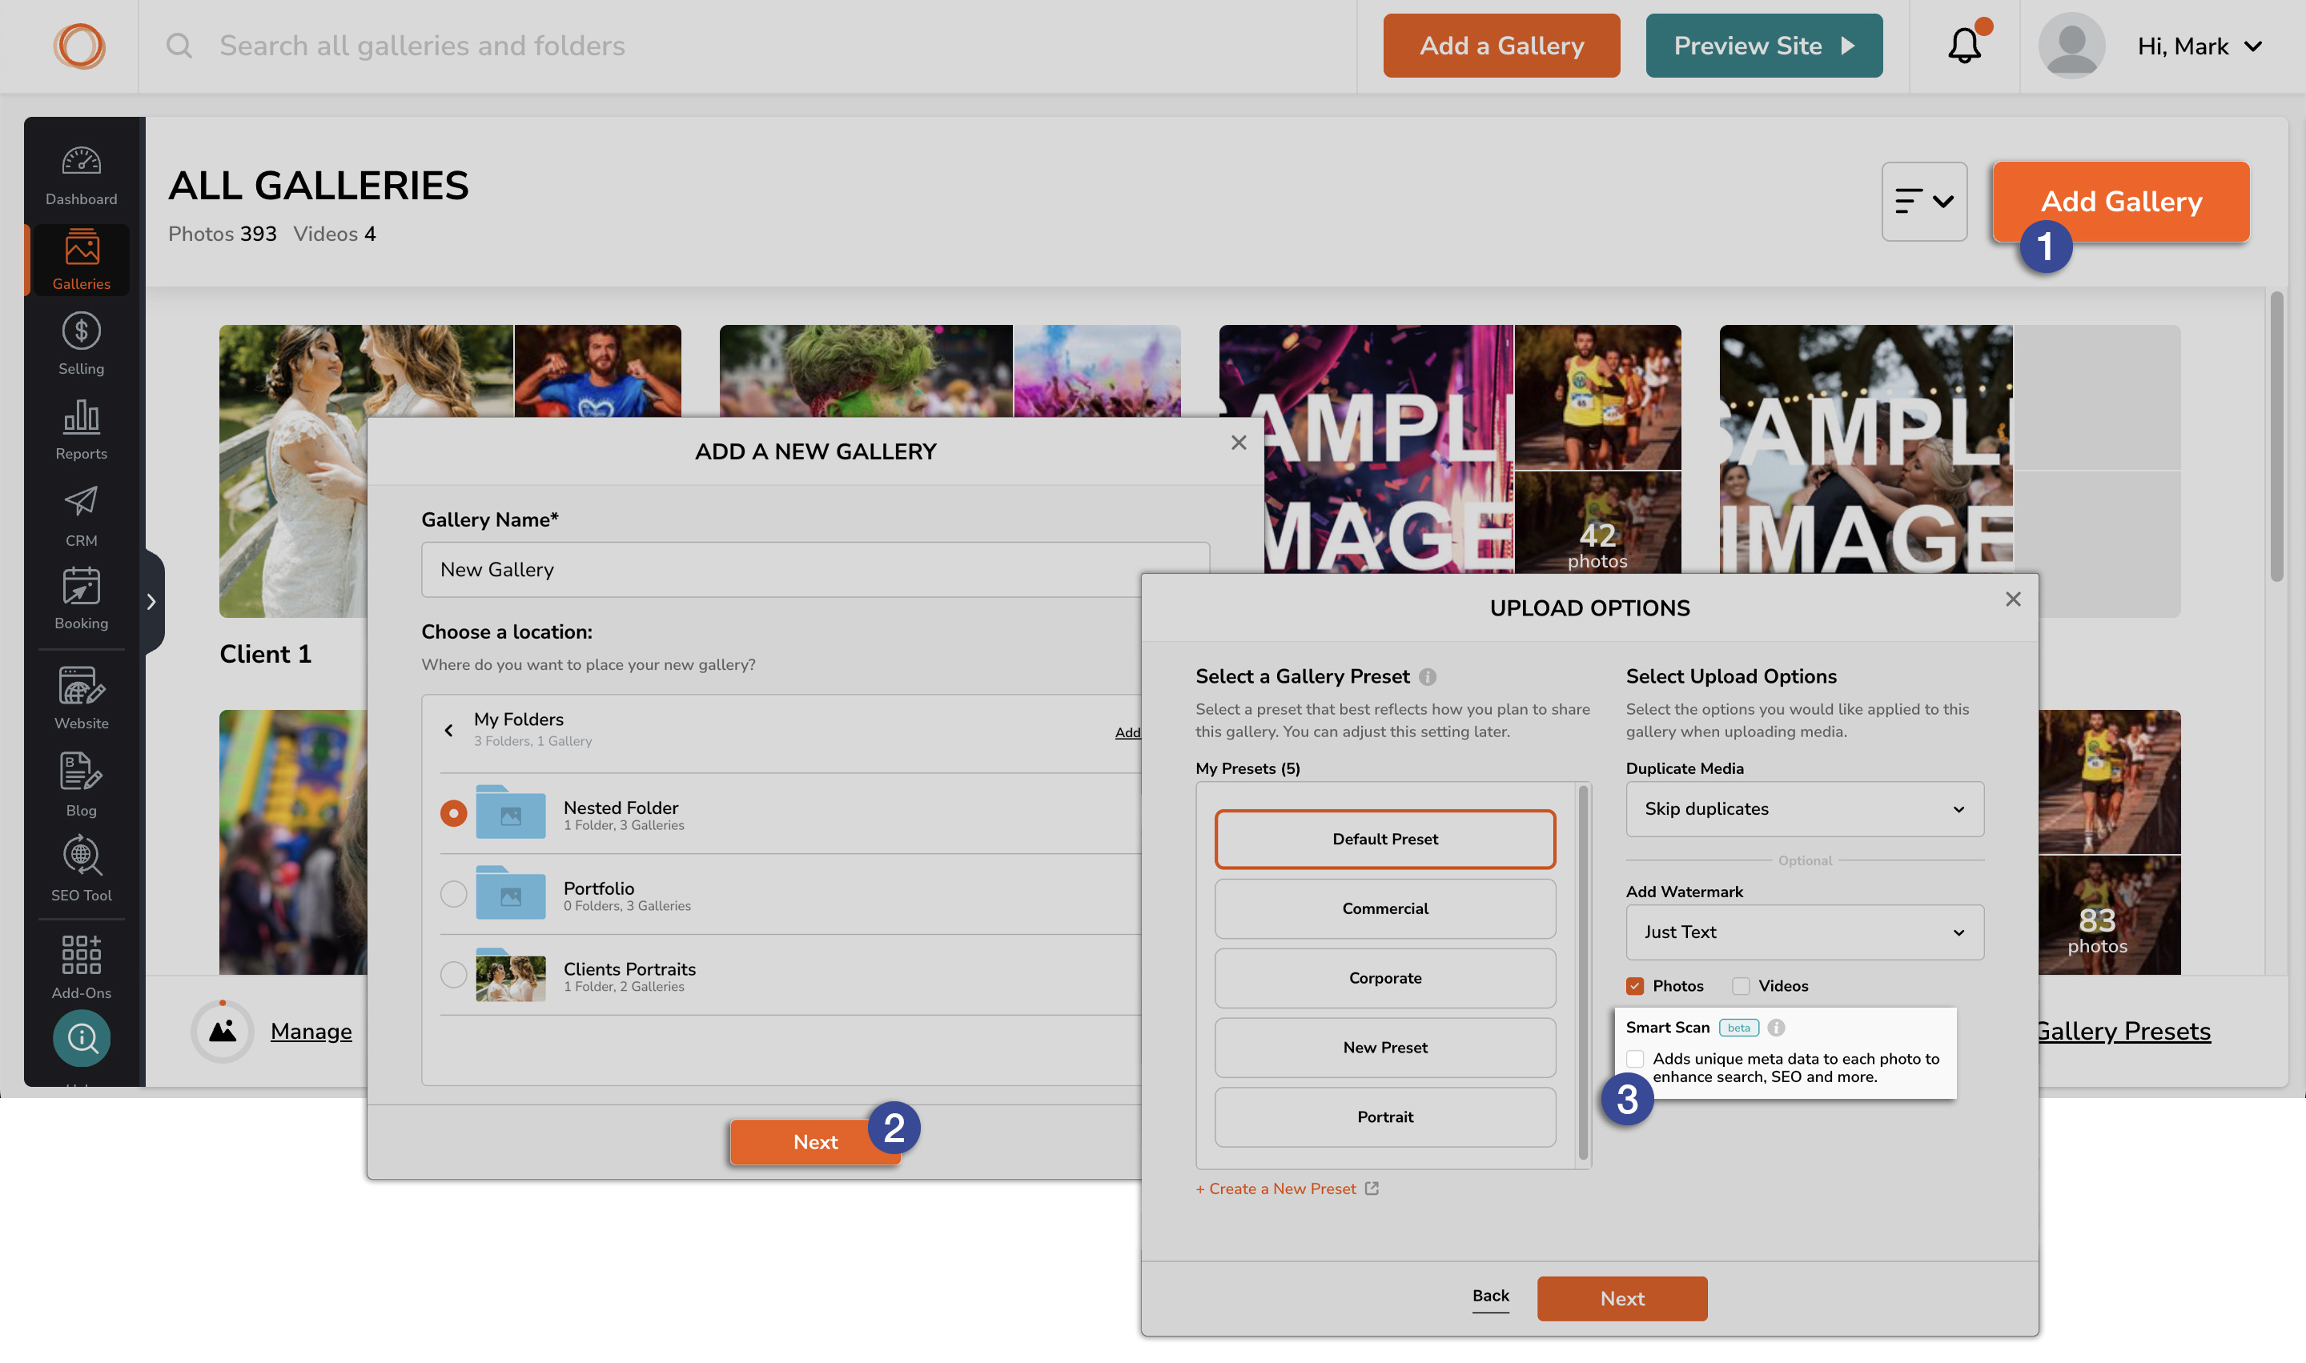Select the Clients Portraits radio button

(x=454, y=975)
